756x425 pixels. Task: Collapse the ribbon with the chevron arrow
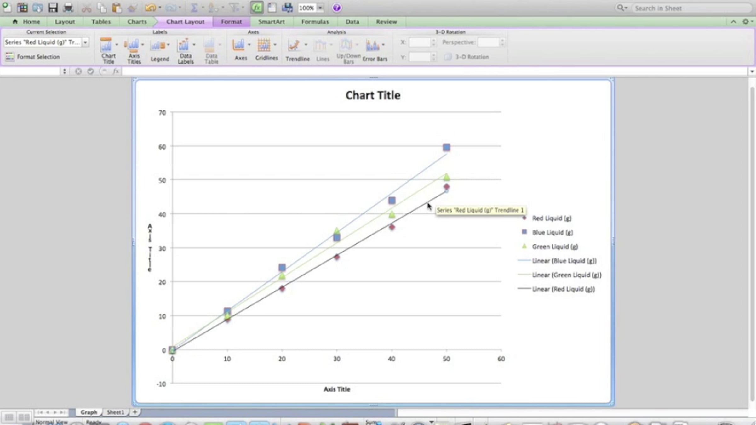point(733,21)
